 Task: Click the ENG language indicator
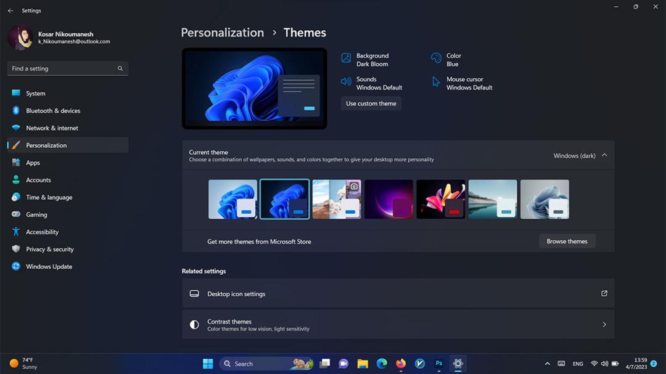pos(578,364)
